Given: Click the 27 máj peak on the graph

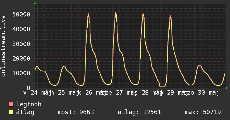Looking at the screenshot, I should click(x=116, y=13).
